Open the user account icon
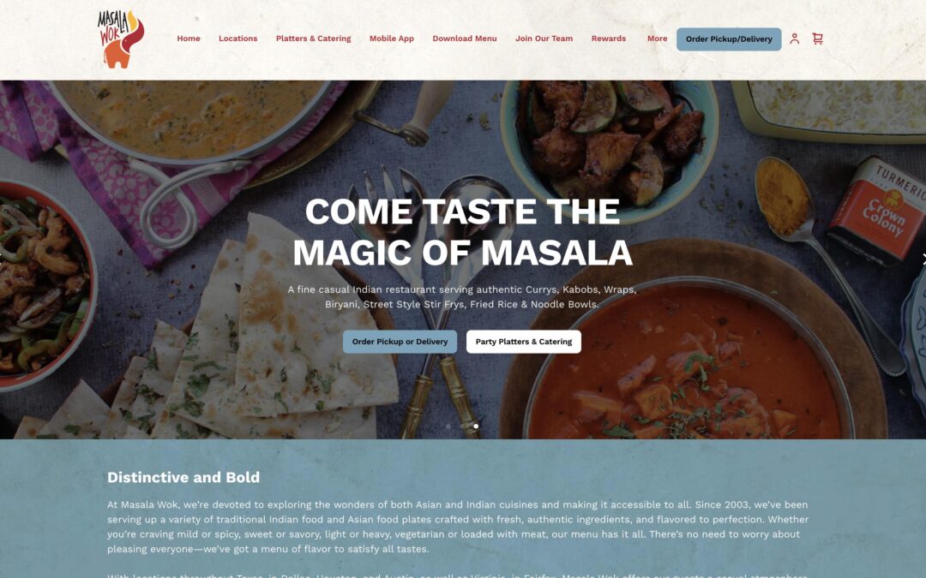Image resolution: width=926 pixels, height=578 pixels. point(794,39)
